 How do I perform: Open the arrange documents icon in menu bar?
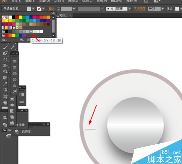coord(157,1)
